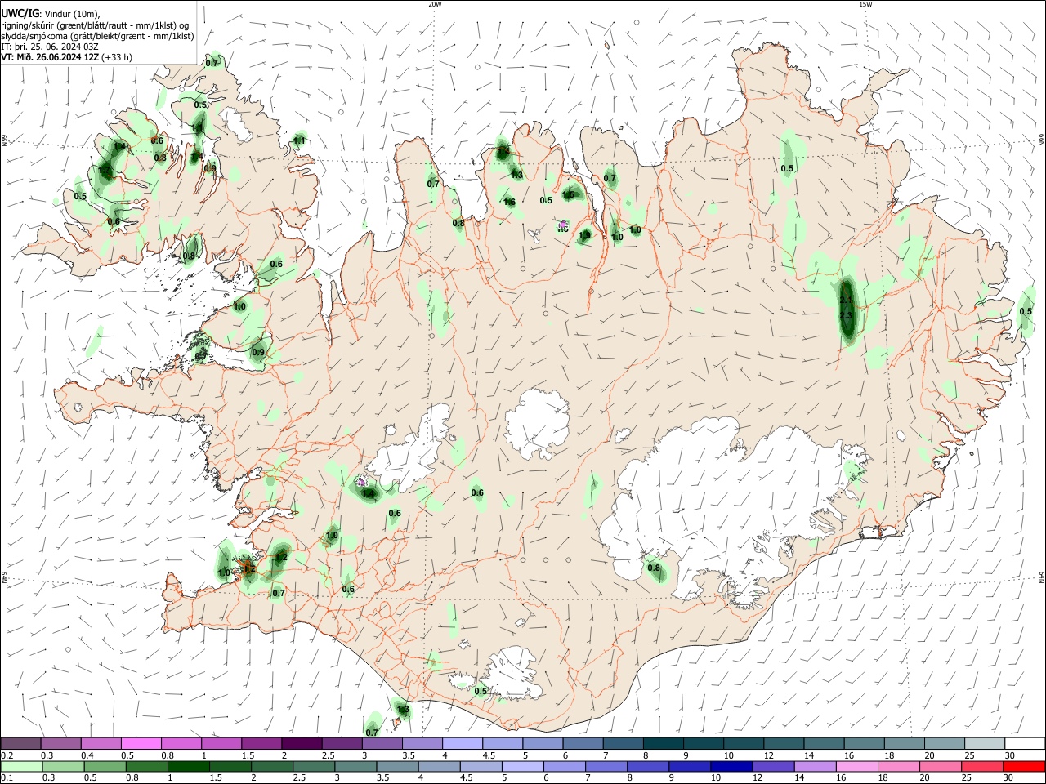Image resolution: width=1046 pixels, height=784 pixels.
Task: Click the bright pink swatch in upper legend row
Action: [141, 743]
